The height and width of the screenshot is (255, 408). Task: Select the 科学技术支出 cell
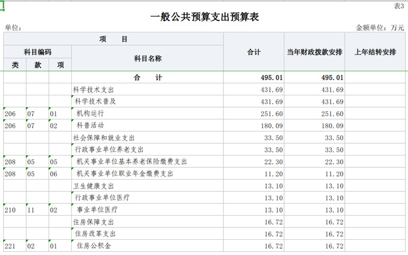point(147,90)
